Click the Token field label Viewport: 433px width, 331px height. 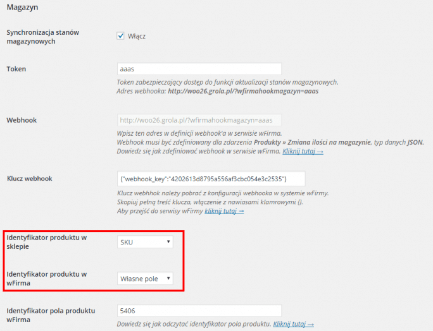tap(16, 69)
